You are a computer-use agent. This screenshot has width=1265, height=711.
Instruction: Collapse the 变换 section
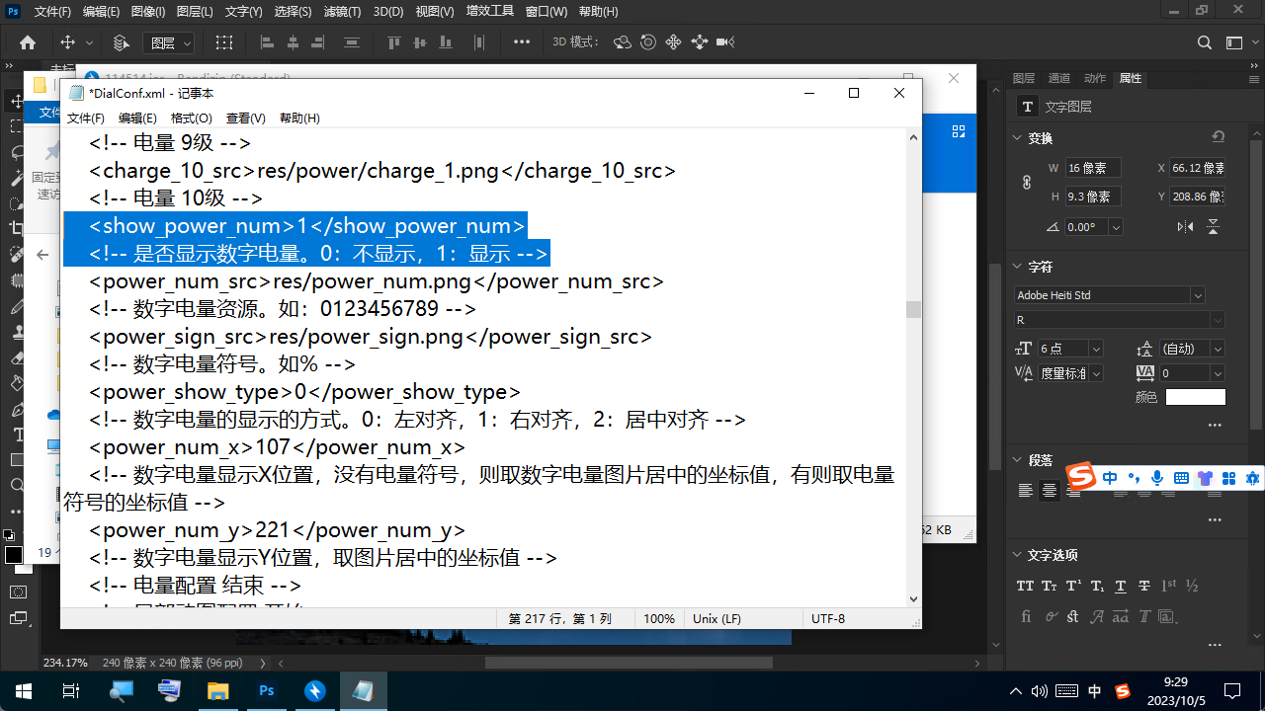tap(1019, 138)
